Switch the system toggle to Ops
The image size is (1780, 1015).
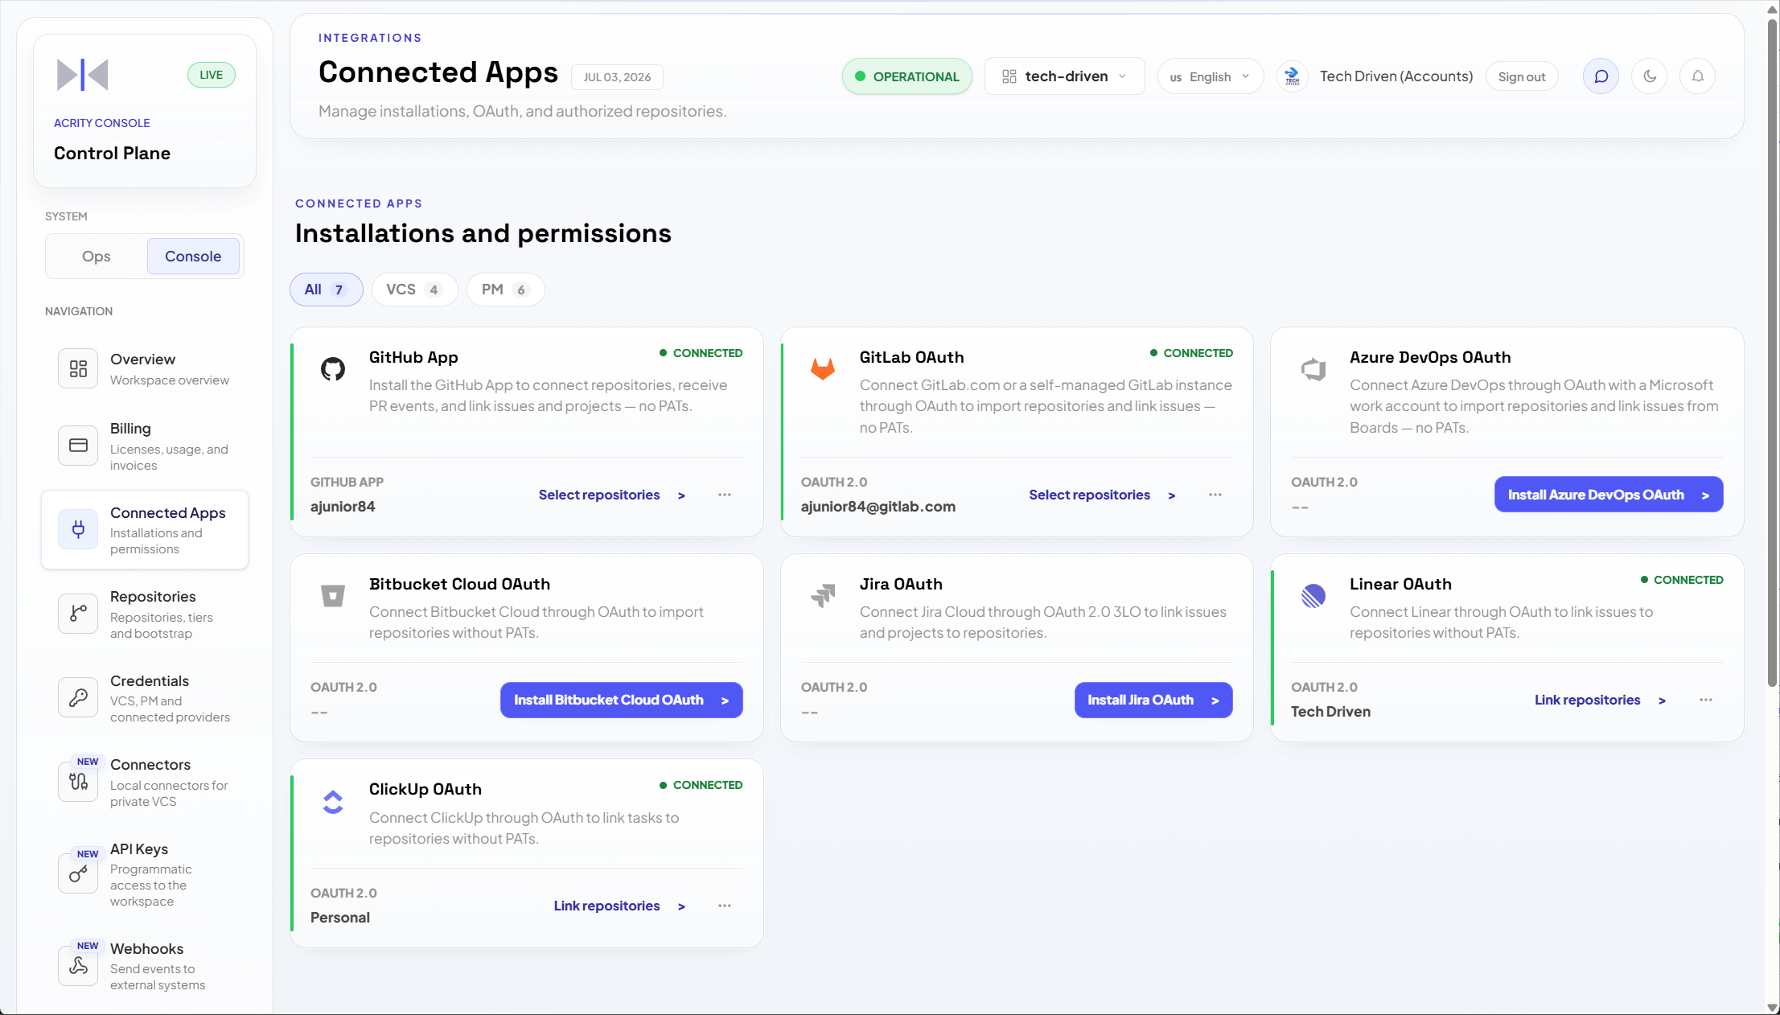pyautogui.click(x=97, y=256)
